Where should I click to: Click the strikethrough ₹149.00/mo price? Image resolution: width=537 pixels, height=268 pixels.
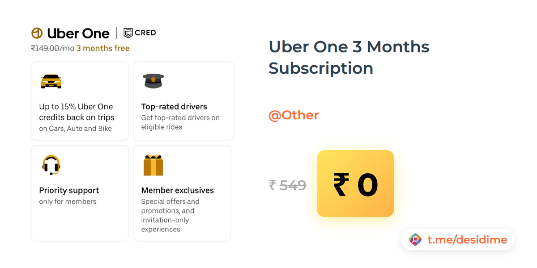pyautogui.click(x=52, y=48)
